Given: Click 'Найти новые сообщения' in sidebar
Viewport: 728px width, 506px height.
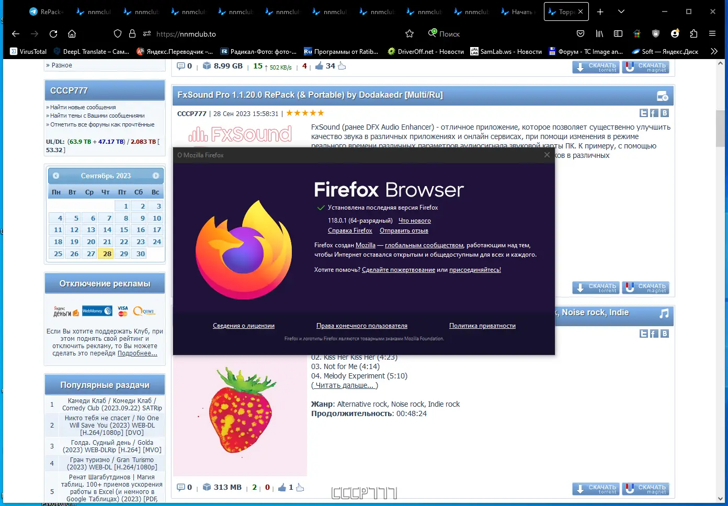Looking at the screenshot, I should pos(83,107).
